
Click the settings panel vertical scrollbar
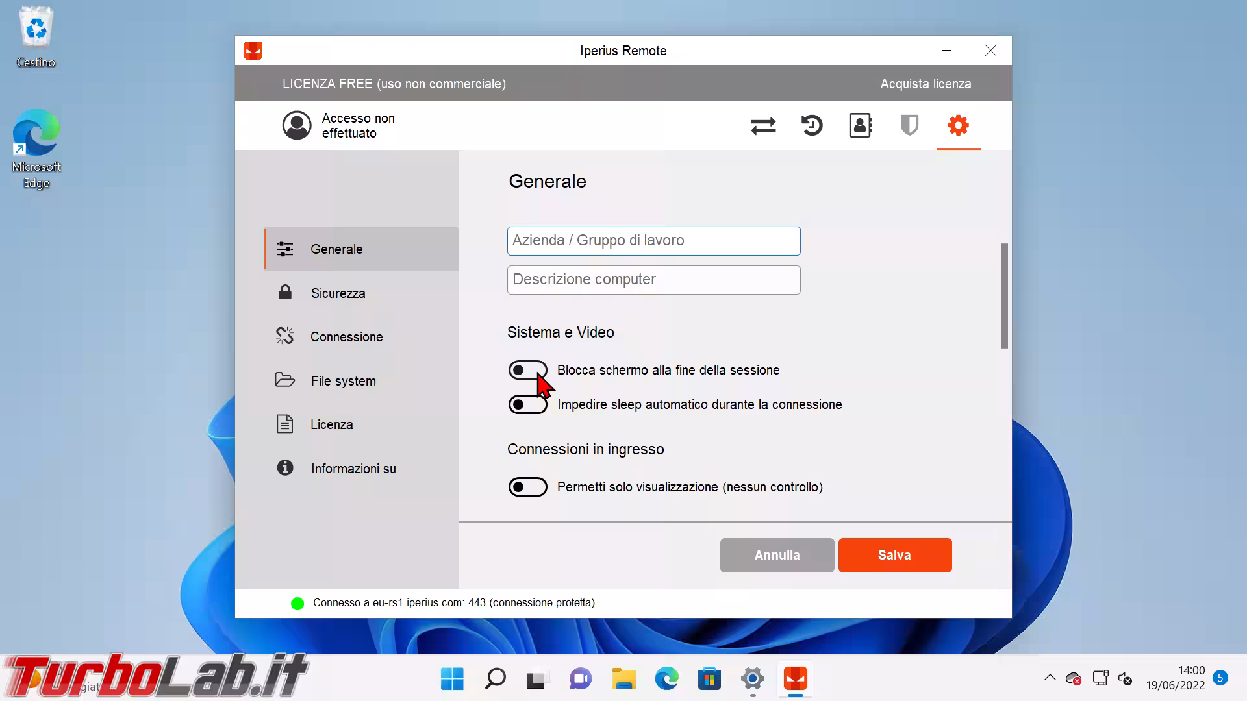point(1004,296)
